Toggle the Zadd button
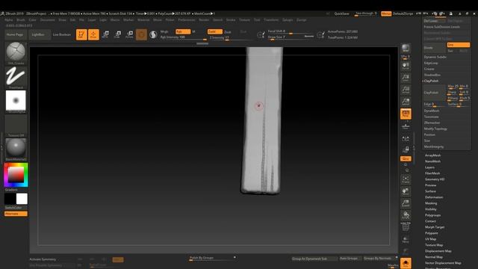Screen dimensions: 478x269 [215, 31]
